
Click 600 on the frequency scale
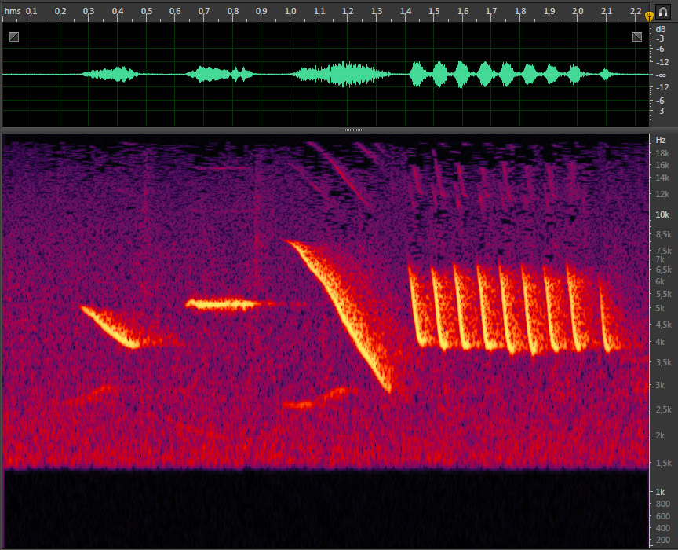(x=663, y=516)
